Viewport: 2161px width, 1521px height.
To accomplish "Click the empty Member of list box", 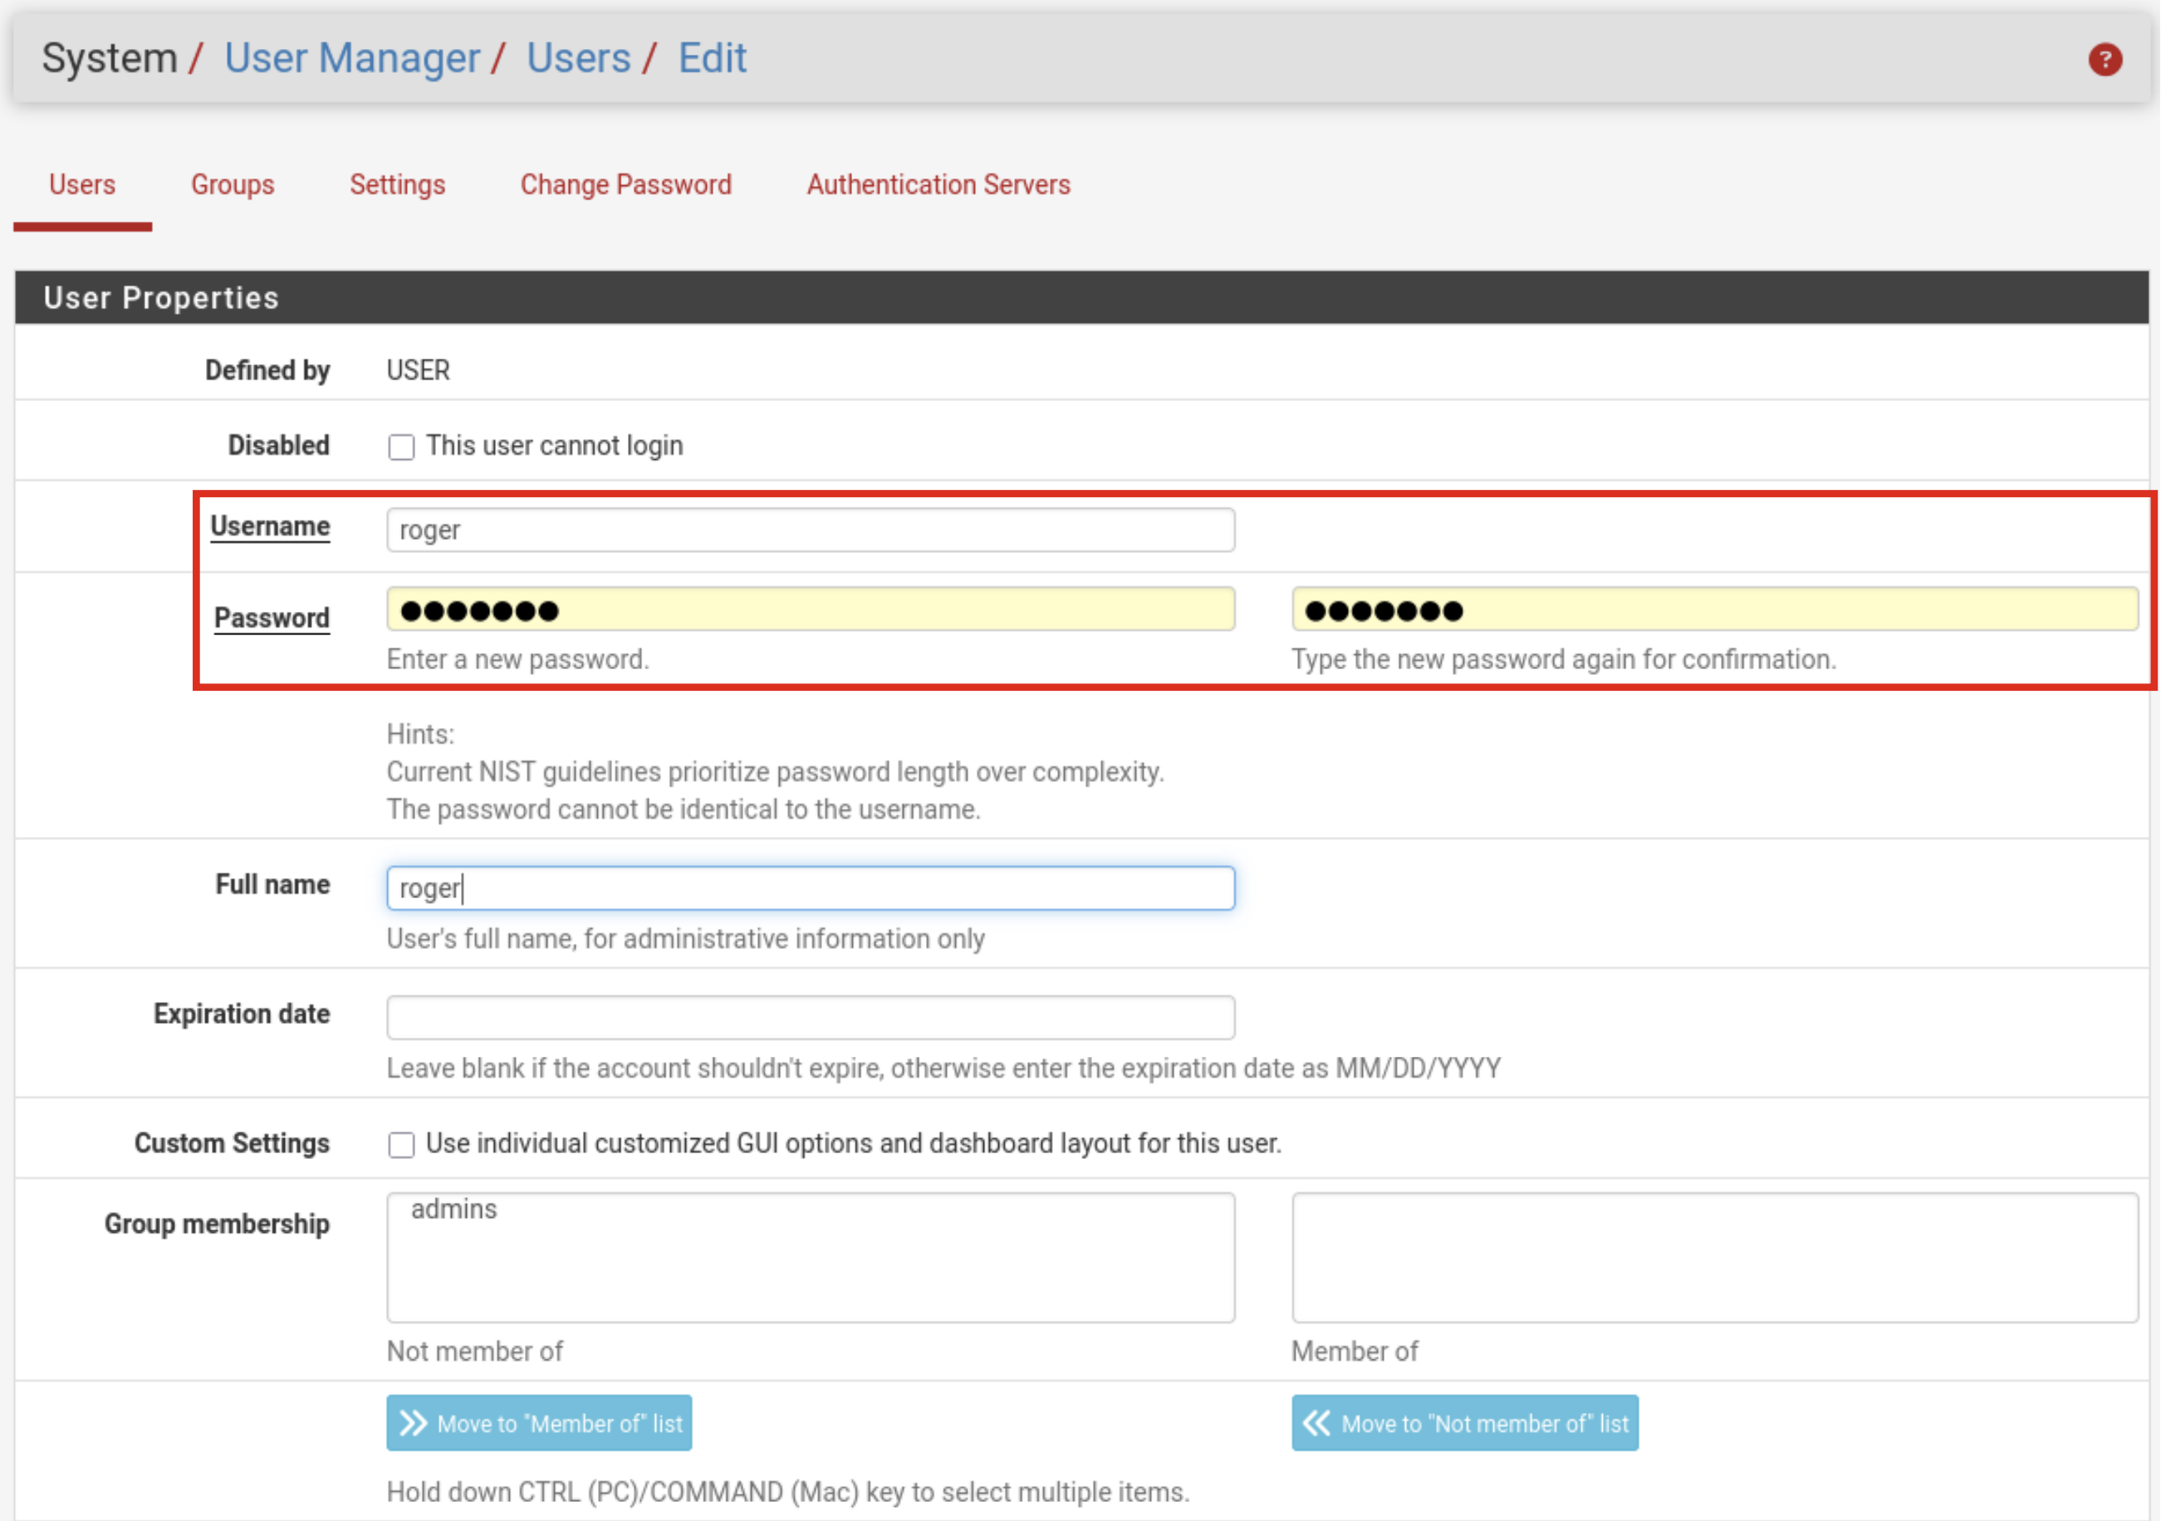I will pyautogui.click(x=1715, y=1258).
